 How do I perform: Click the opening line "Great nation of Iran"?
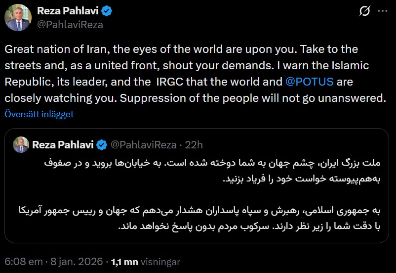click(46, 50)
